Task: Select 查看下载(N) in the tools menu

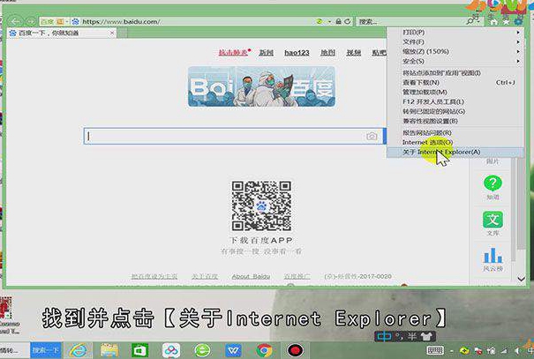Action: (455, 82)
